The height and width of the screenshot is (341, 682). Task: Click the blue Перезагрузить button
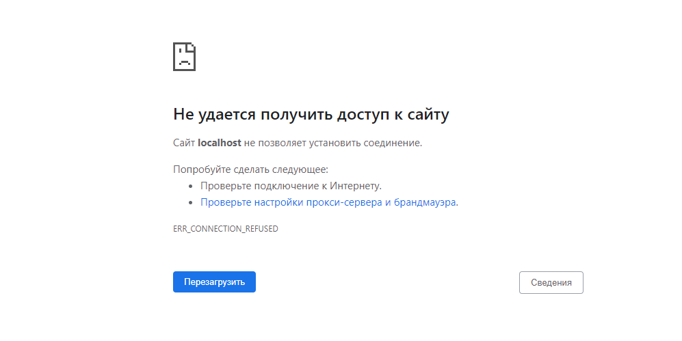(x=214, y=282)
